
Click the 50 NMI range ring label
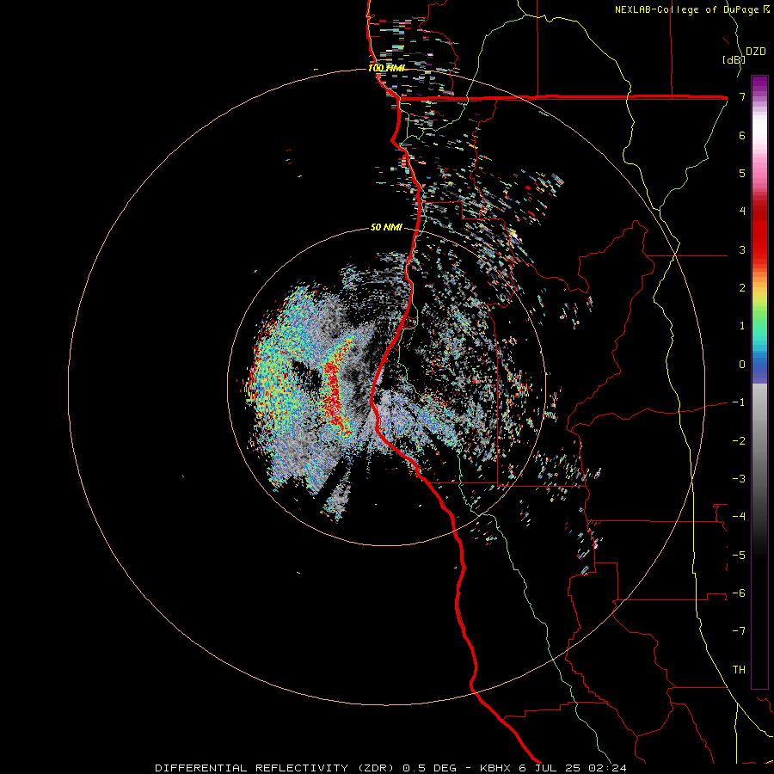386,227
